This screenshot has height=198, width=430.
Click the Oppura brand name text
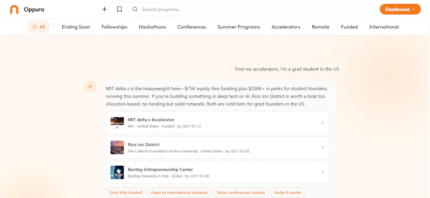click(34, 9)
